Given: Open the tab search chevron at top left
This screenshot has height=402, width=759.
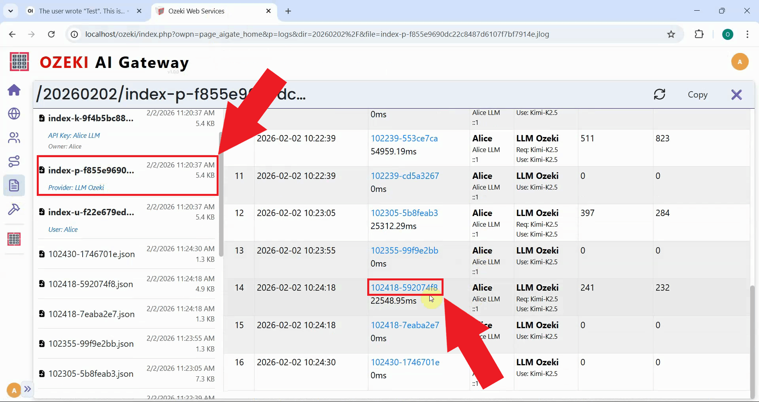Looking at the screenshot, I should coord(11,11).
